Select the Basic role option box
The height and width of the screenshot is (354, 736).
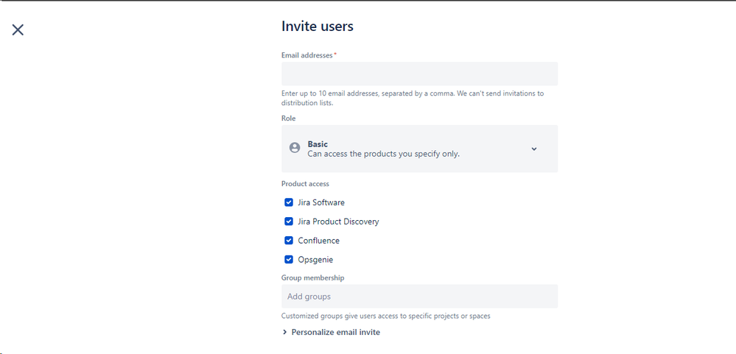[x=420, y=149]
